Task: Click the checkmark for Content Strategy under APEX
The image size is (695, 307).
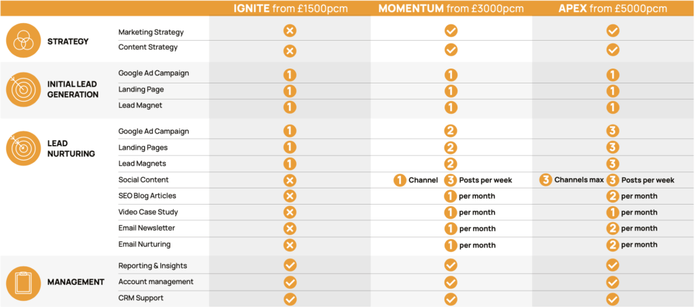Action: pyautogui.click(x=613, y=50)
